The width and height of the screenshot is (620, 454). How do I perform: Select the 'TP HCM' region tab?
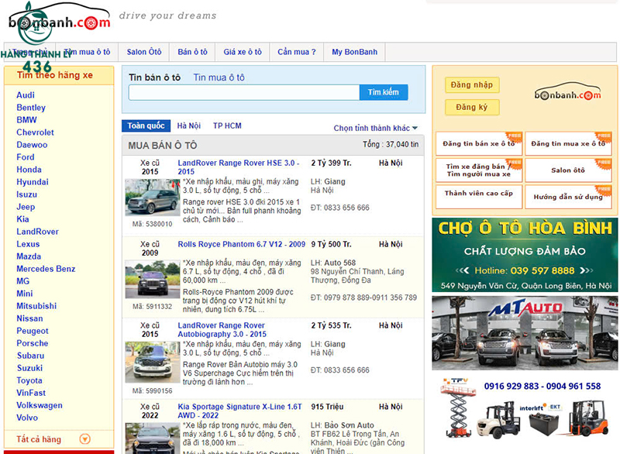coord(227,126)
